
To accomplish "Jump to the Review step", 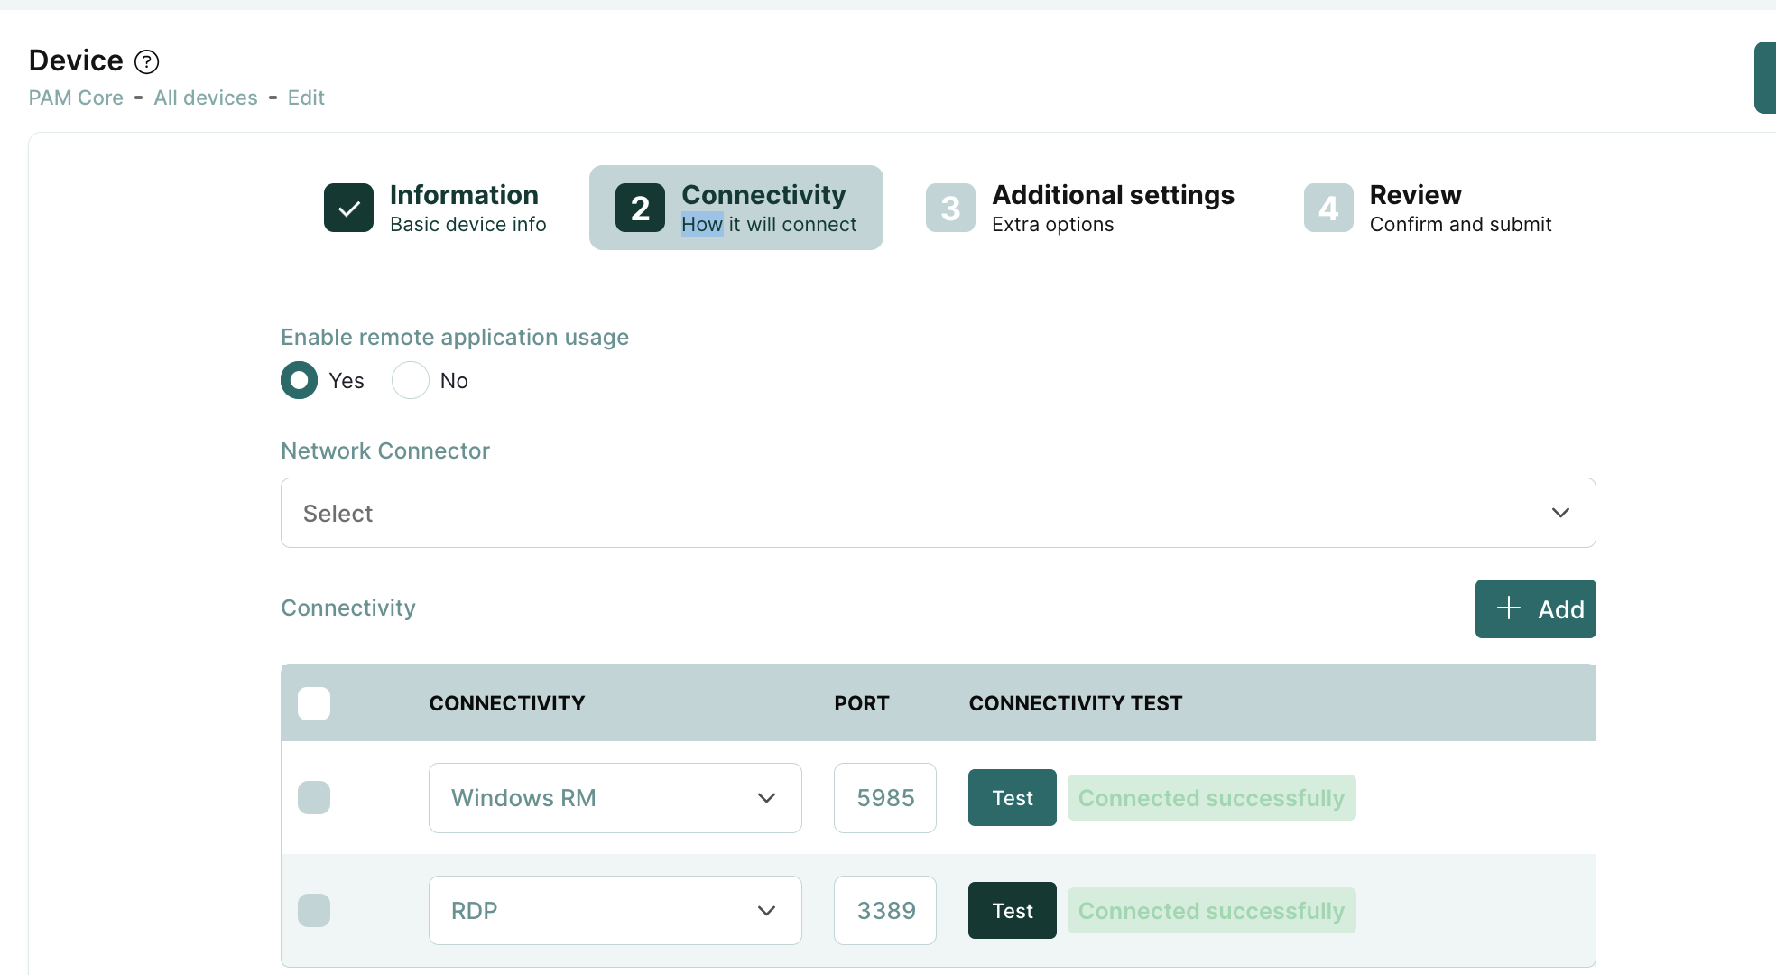I will click(x=1428, y=208).
